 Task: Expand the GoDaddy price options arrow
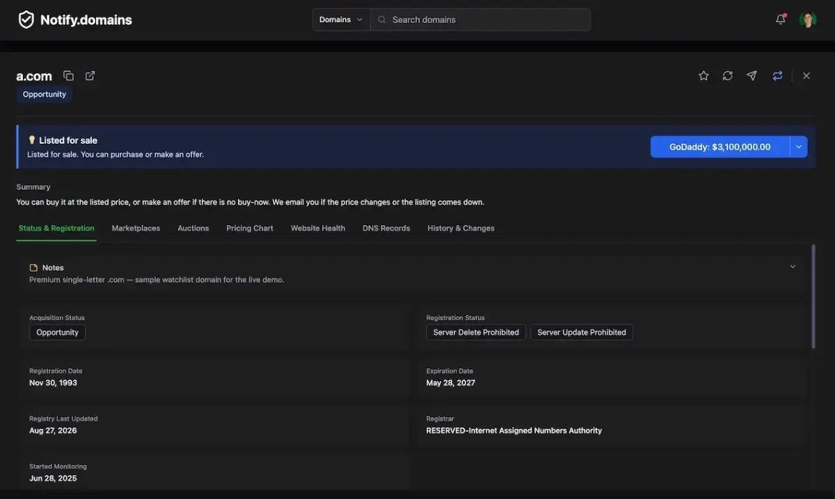pyautogui.click(x=799, y=147)
